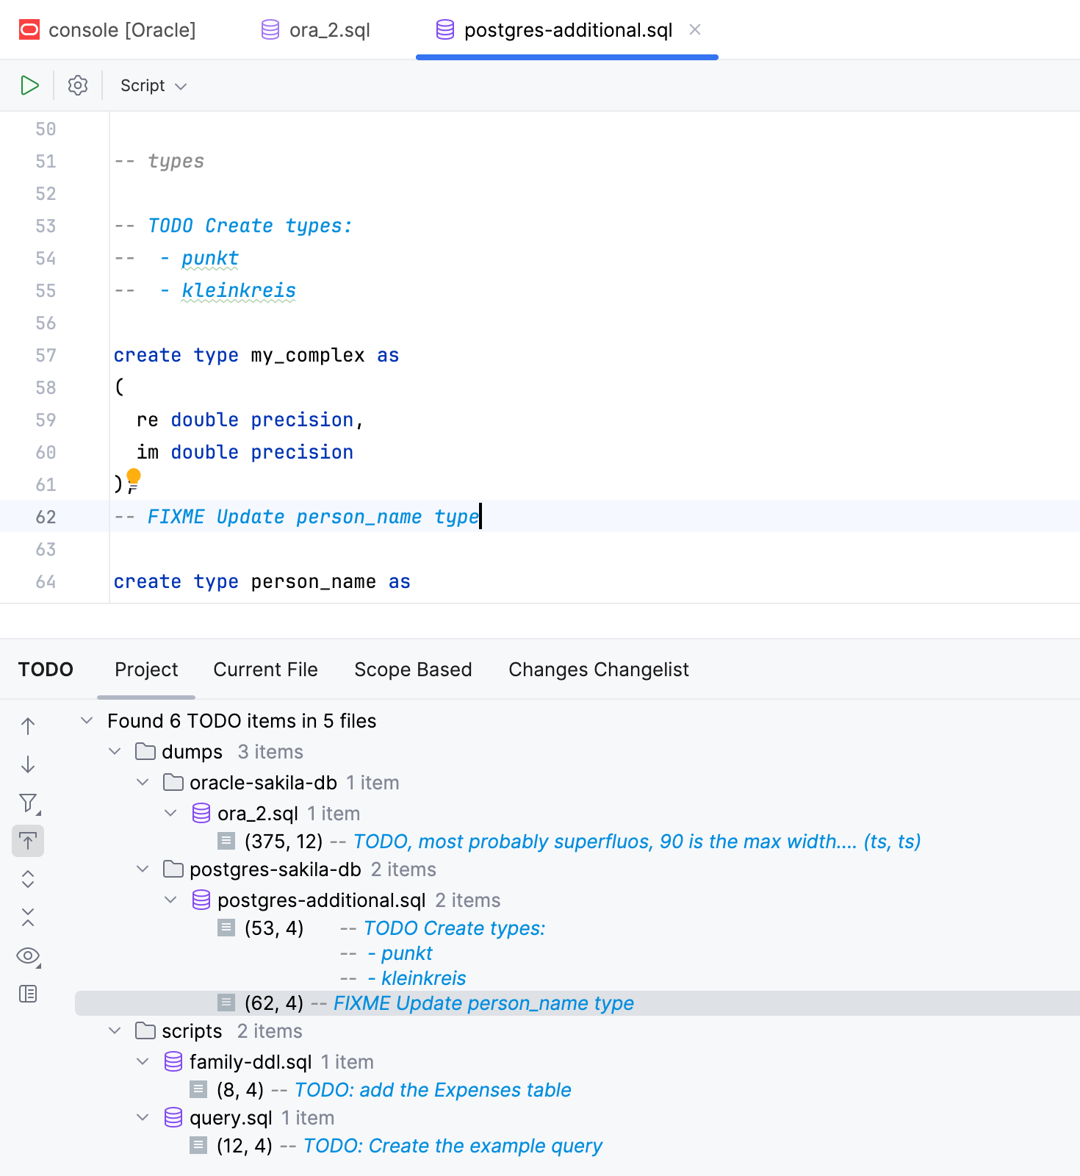Switch to the ora_2.sql editor tab
Screen dimensions: 1080x1176
point(317,30)
